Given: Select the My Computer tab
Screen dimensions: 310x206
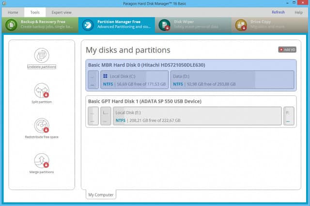Looking at the screenshot, I should [101, 194].
